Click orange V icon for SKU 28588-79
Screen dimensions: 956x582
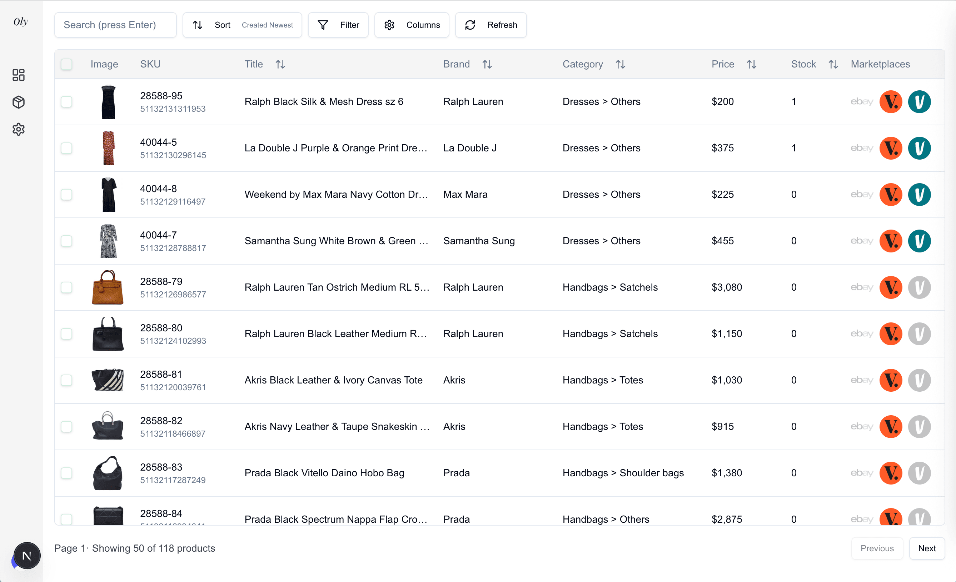[891, 287]
